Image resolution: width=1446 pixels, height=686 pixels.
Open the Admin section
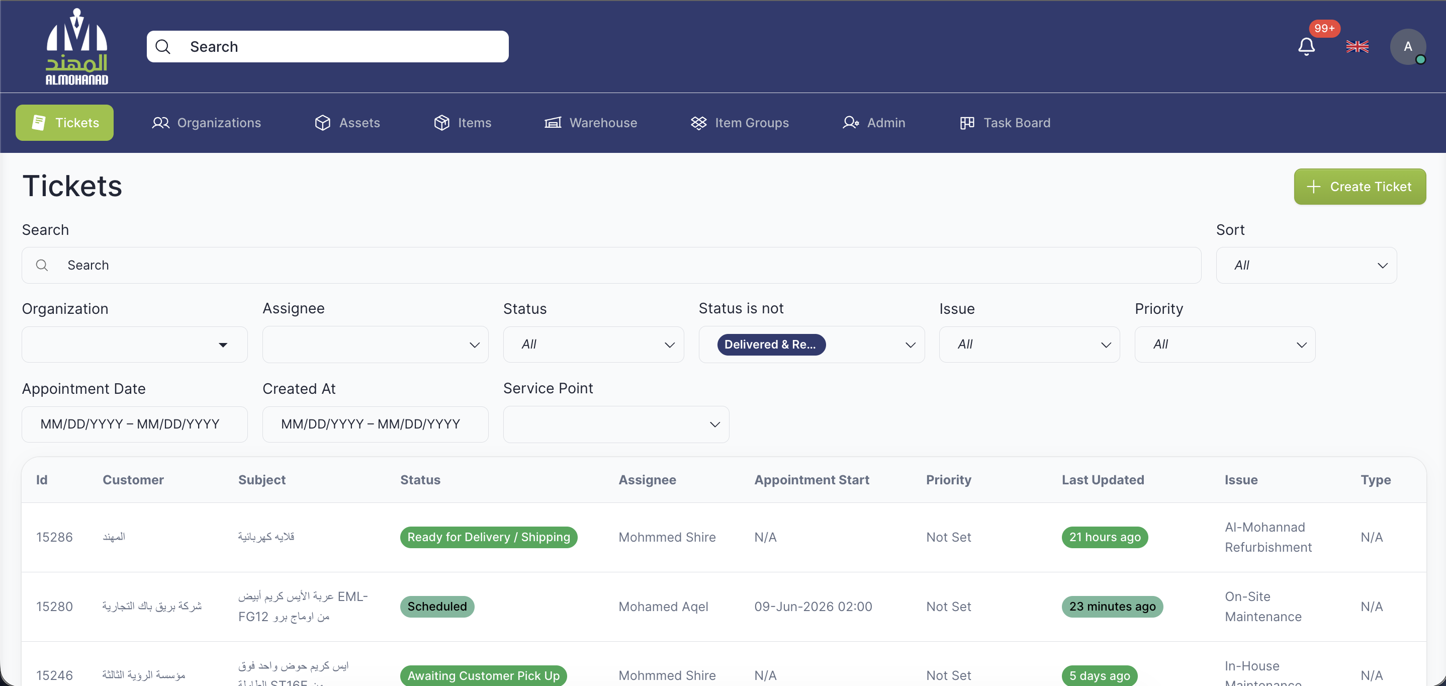[x=873, y=122]
